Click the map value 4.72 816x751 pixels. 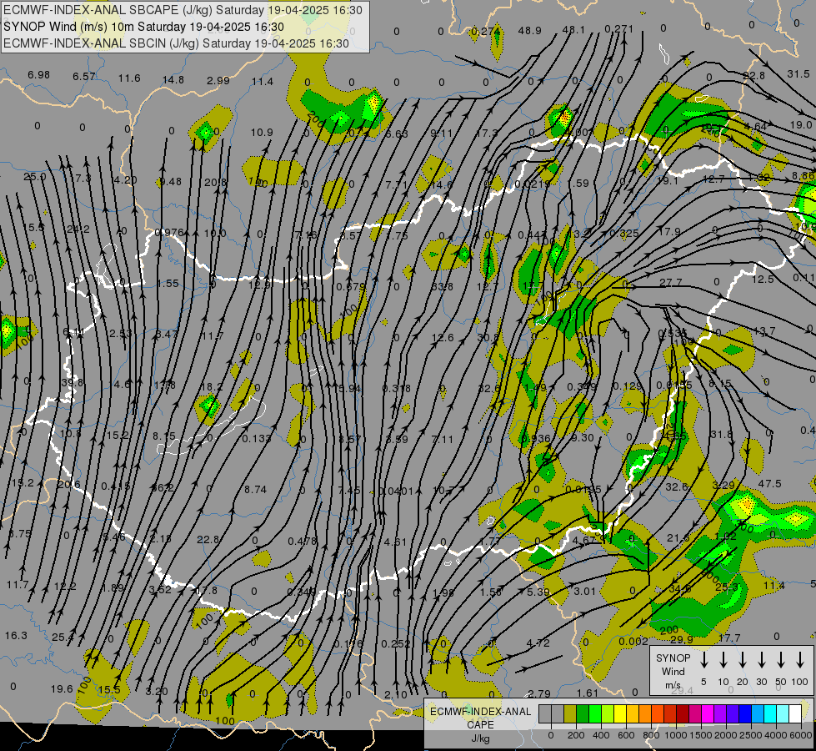538,643
